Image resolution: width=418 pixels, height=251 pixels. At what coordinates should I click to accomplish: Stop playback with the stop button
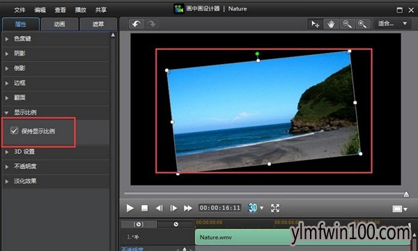click(144, 208)
